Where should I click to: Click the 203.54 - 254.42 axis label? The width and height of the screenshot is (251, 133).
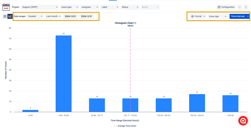tap(197, 115)
